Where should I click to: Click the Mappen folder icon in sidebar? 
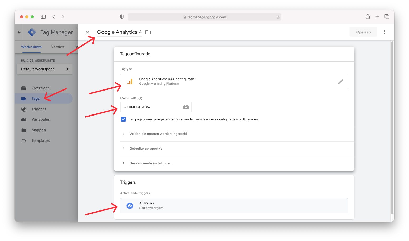(24, 130)
